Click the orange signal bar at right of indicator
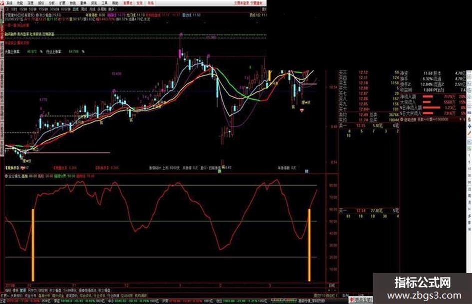The image size is (472, 304). pyautogui.click(x=309, y=245)
